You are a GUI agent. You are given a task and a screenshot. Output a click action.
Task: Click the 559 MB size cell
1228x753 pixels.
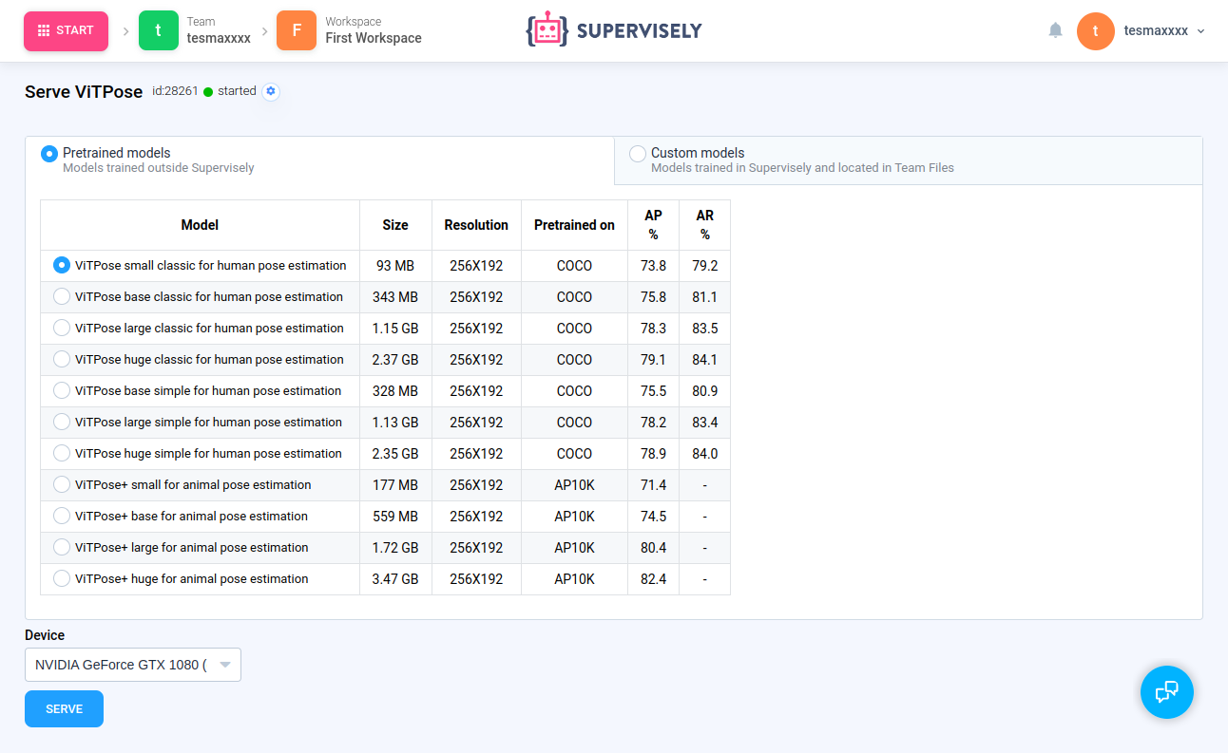pos(395,517)
